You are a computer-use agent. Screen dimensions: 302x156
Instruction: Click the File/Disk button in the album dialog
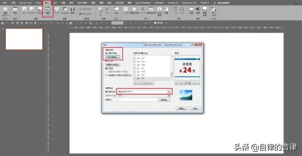tap(113, 57)
